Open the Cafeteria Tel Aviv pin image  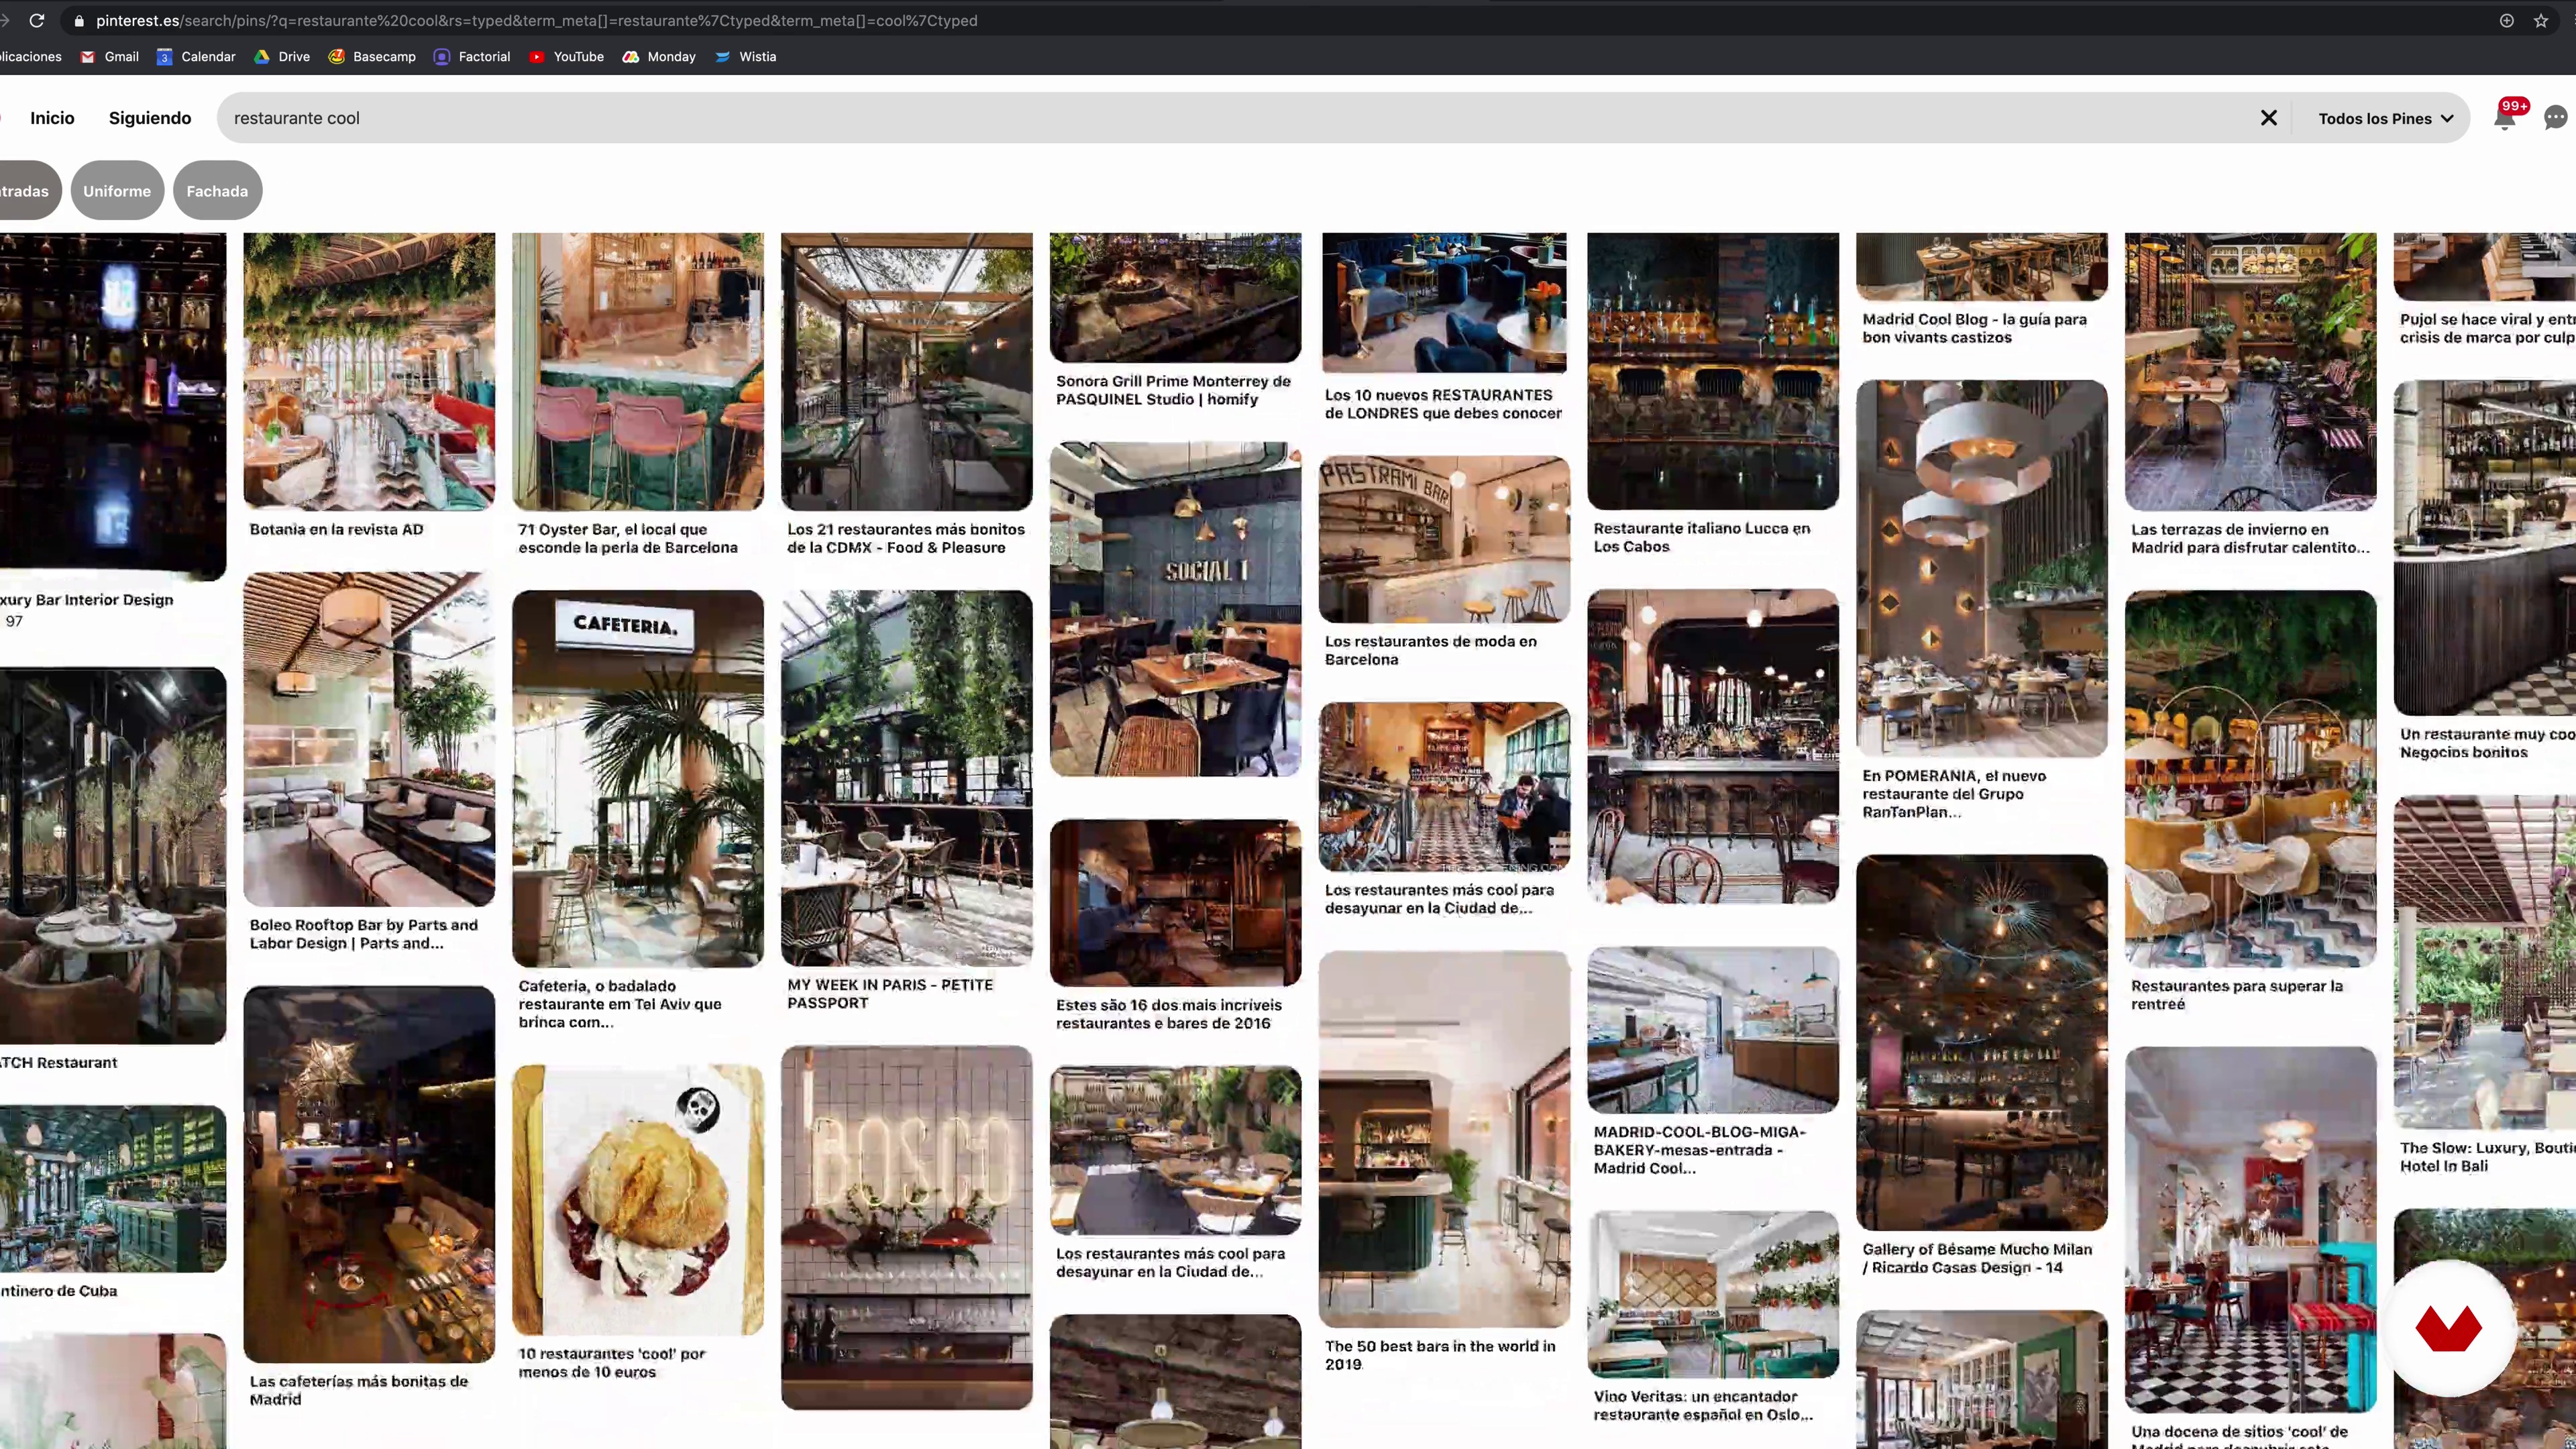(638, 779)
